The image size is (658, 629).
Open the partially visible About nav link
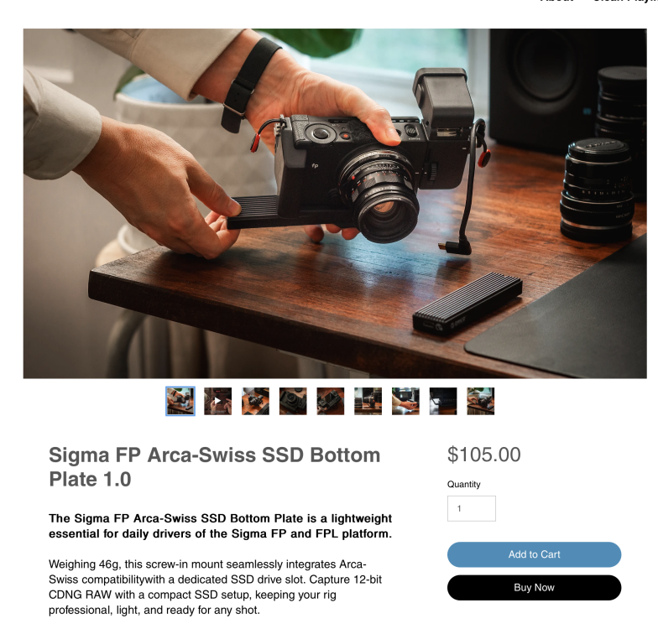pyautogui.click(x=556, y=2)
